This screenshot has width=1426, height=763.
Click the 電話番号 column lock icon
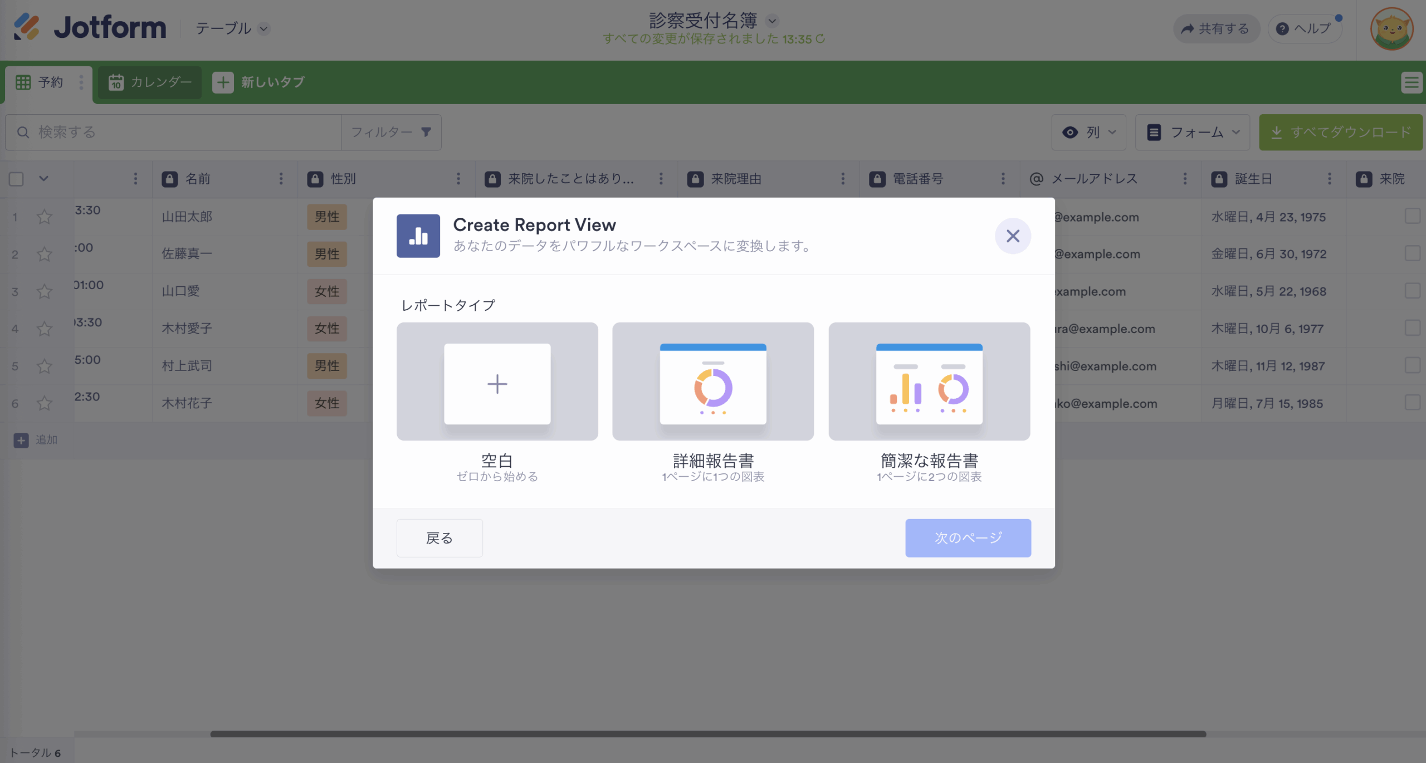click(877, 179)
